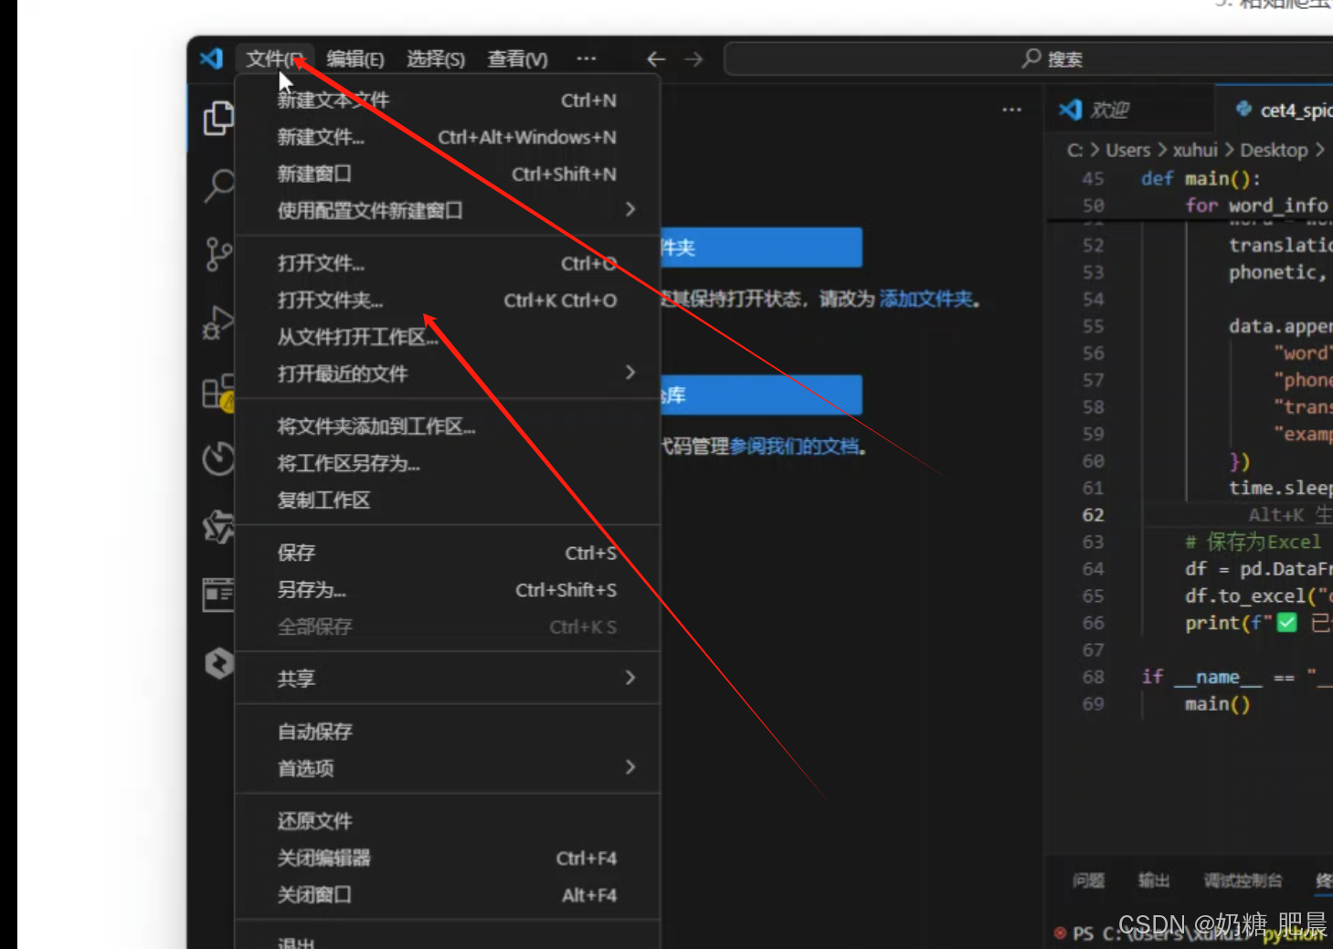The image size is (1333, 949).
Task: Open the Explorer icon in activity bar
Action: pyautogui.click(x=218, y=119)
